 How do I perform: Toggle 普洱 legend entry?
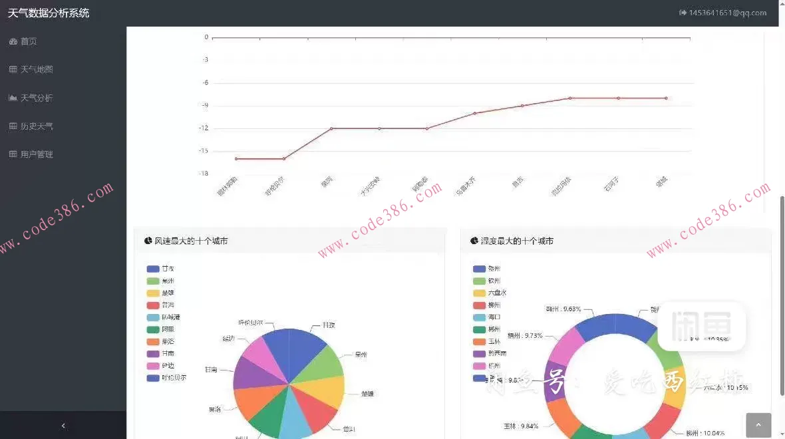click(x=160, y=305)
